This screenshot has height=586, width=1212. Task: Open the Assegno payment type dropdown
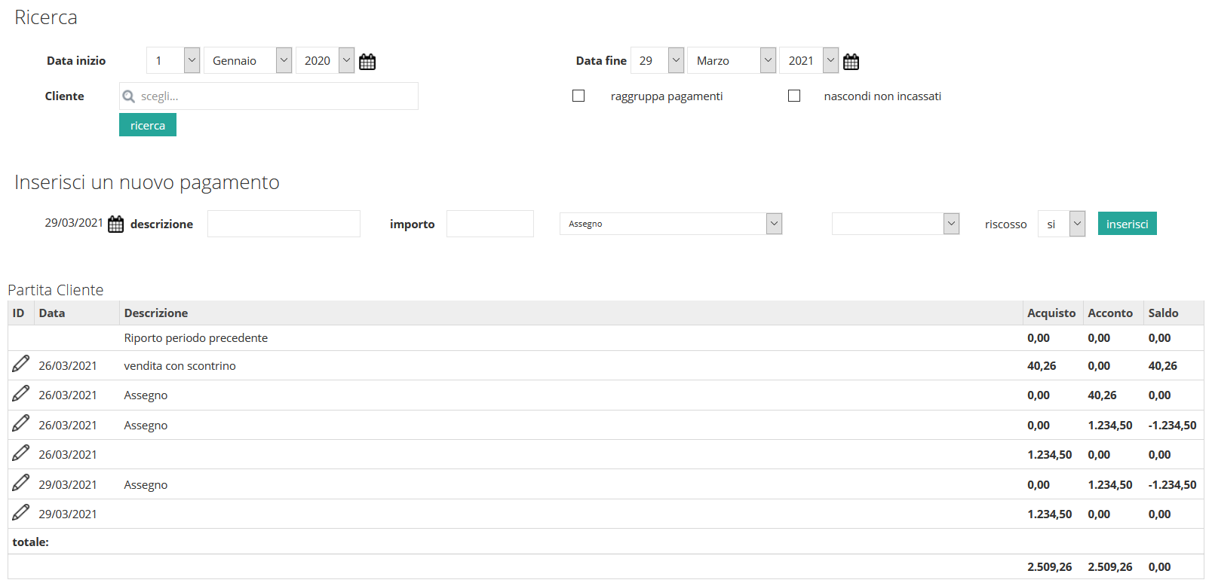(670, 224)
